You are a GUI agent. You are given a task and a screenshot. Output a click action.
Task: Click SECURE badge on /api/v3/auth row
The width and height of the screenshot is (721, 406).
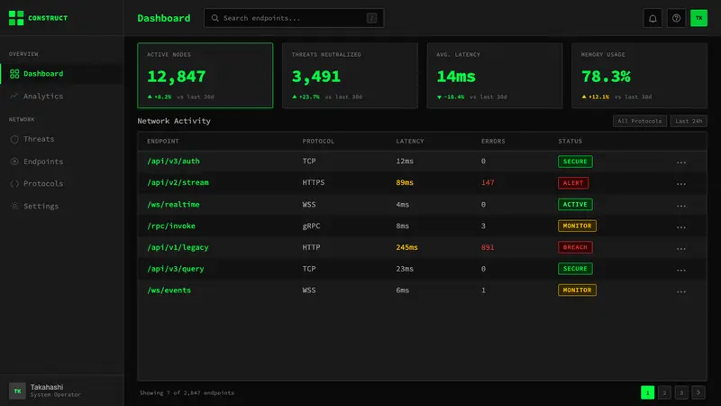(575, 161)
